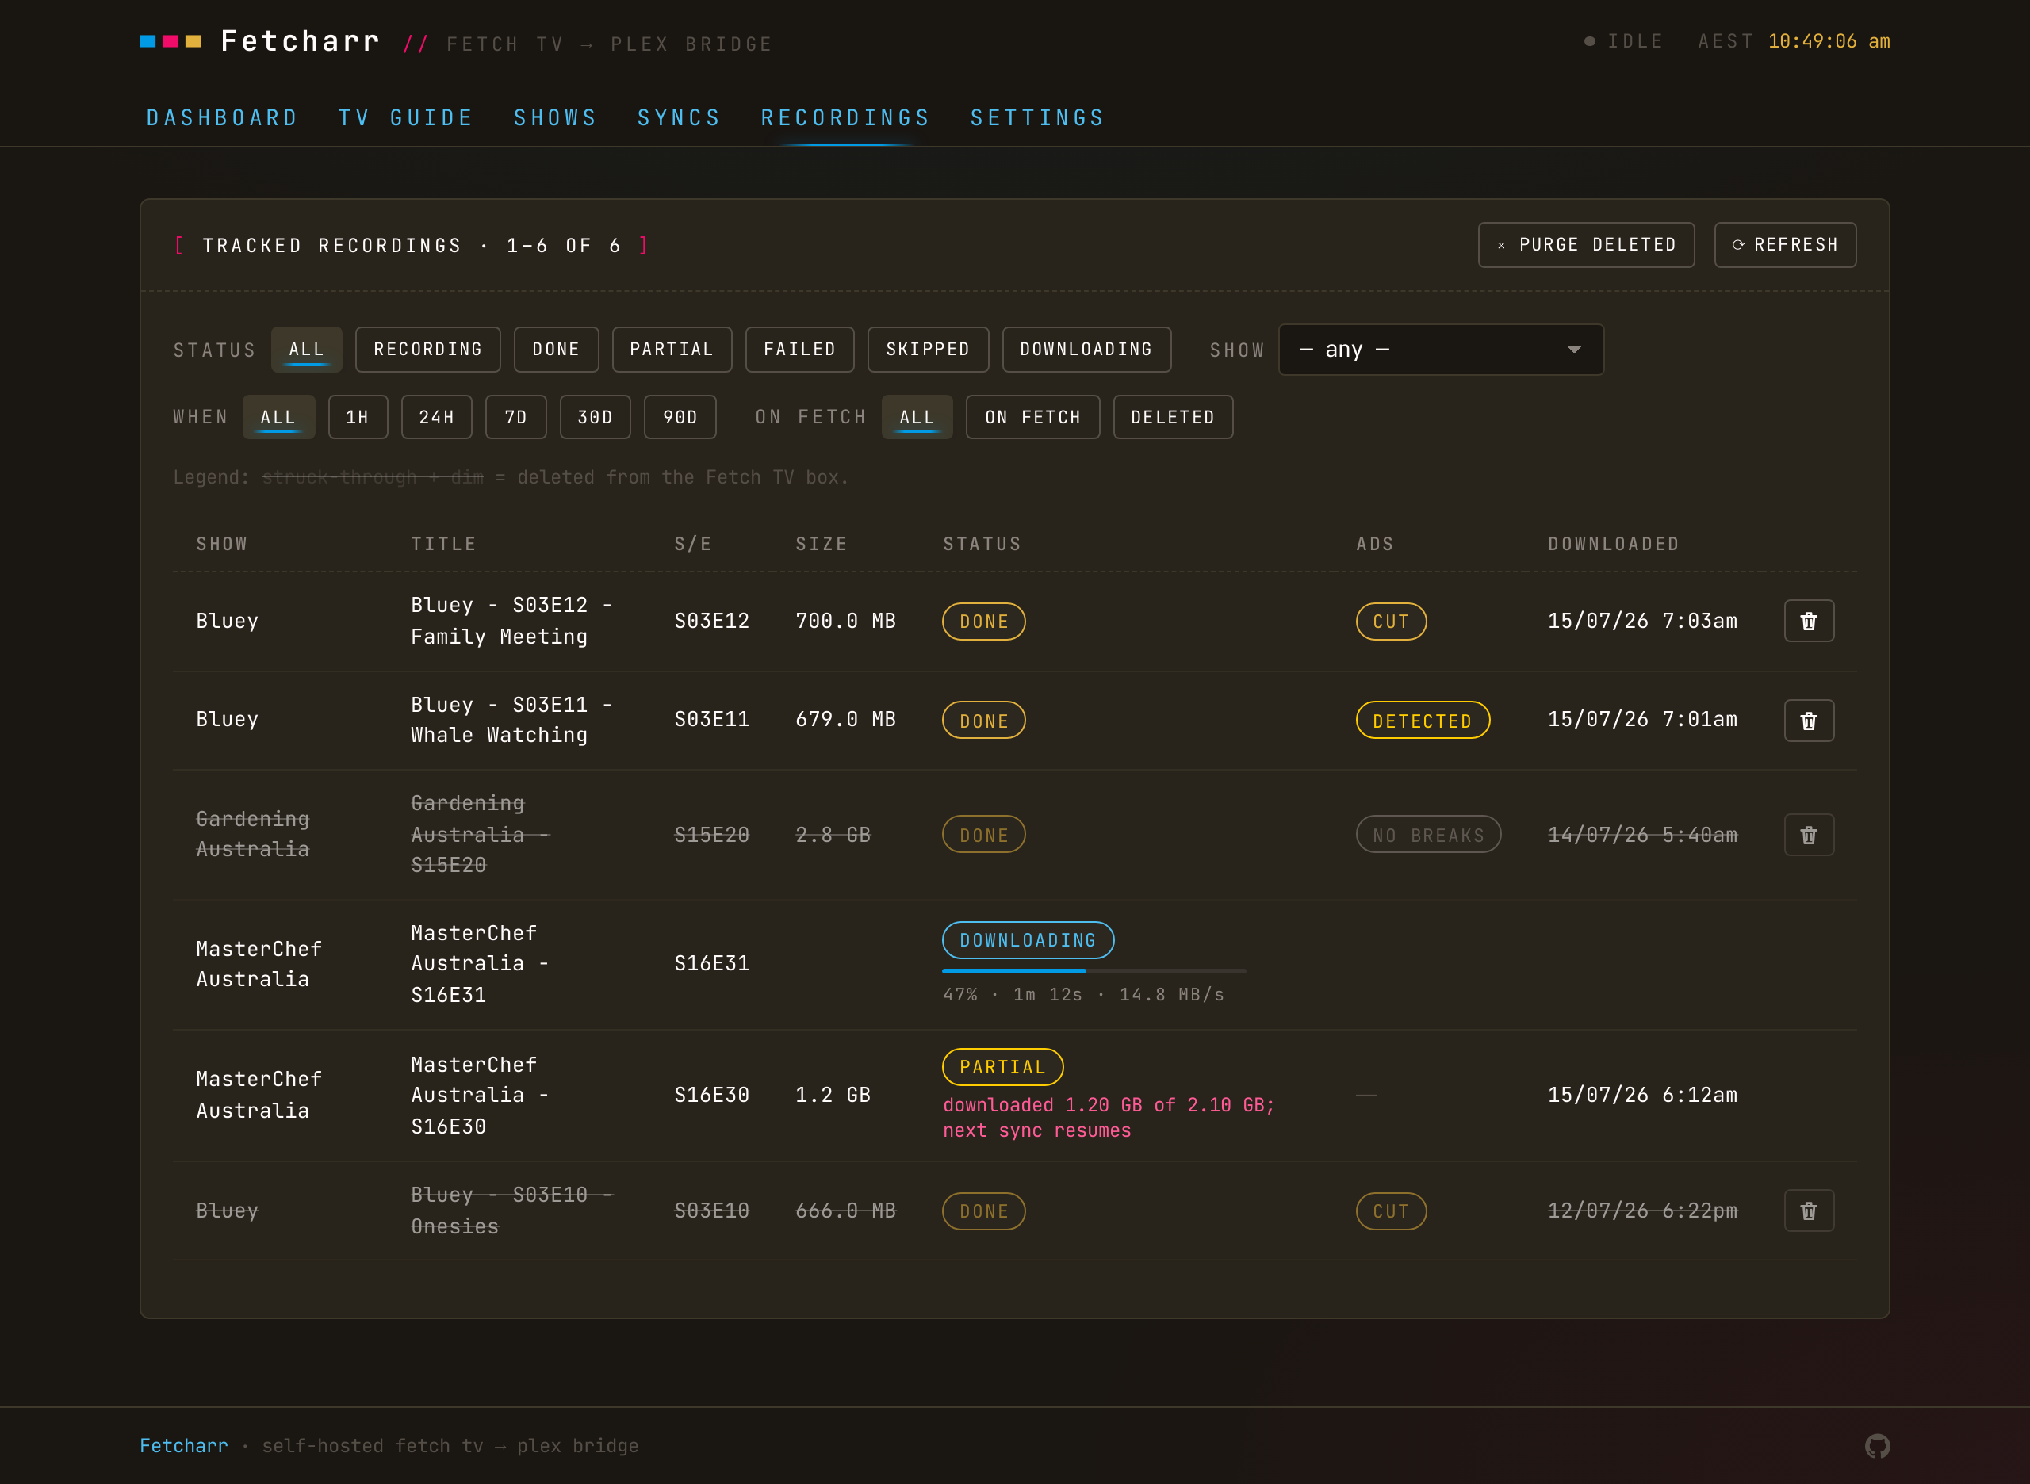
Task: Delete the Bluey S03E12 Family Meeting recording
Action: (x=1808, y=621)
